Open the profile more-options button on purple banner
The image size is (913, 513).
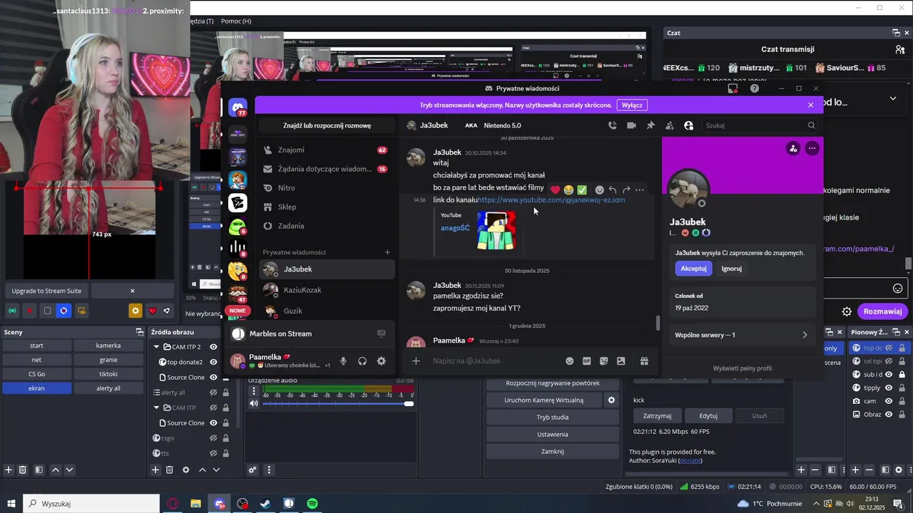[812, 148]
